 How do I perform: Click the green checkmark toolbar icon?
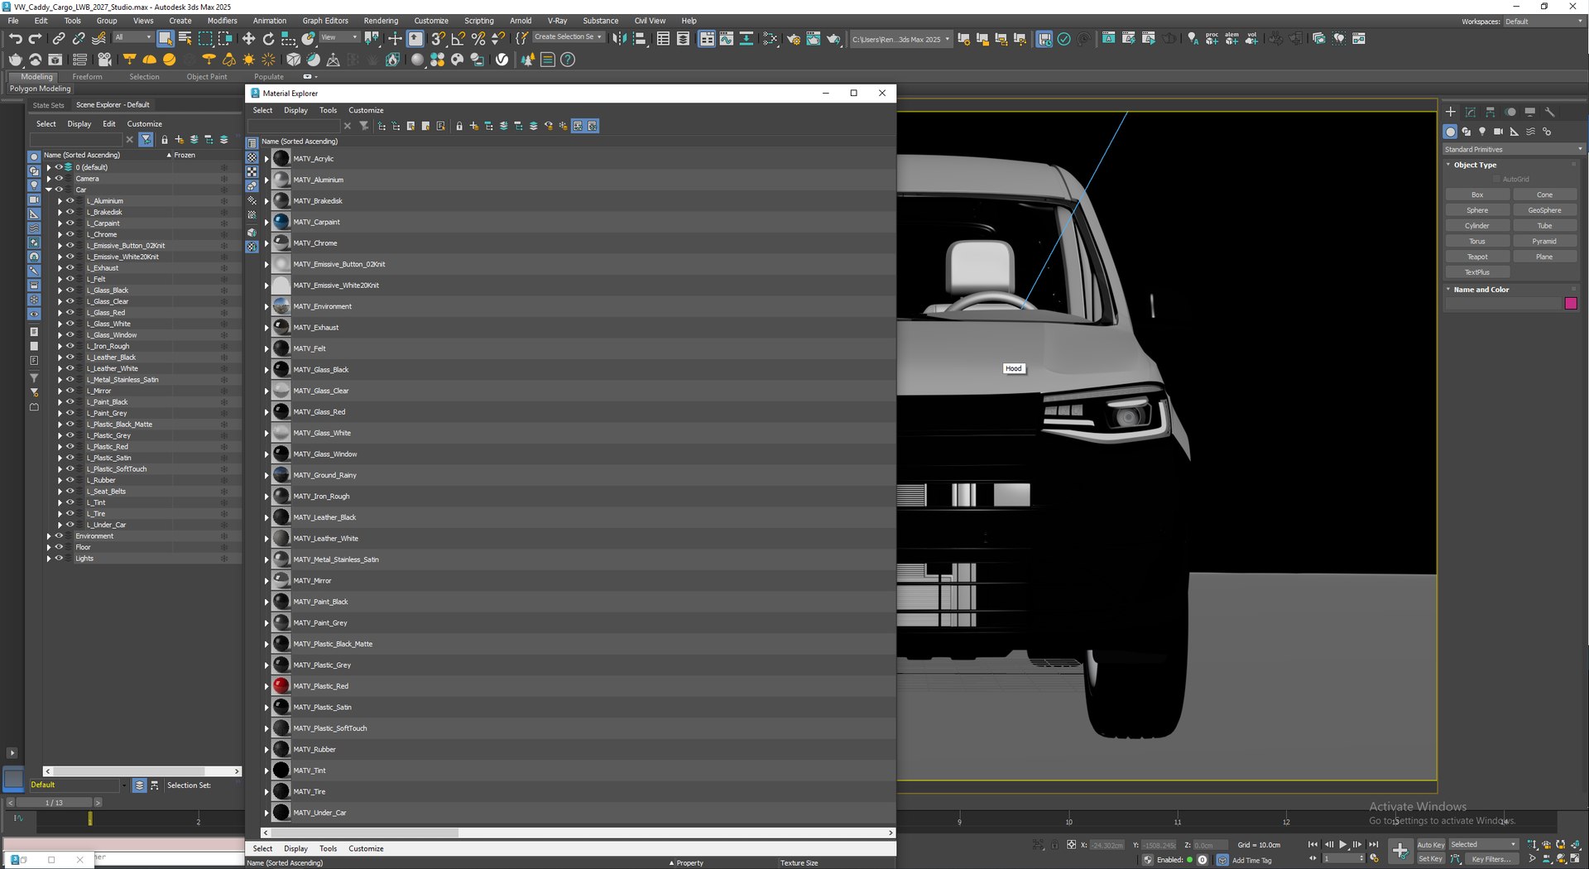(x=1064, y=38)
